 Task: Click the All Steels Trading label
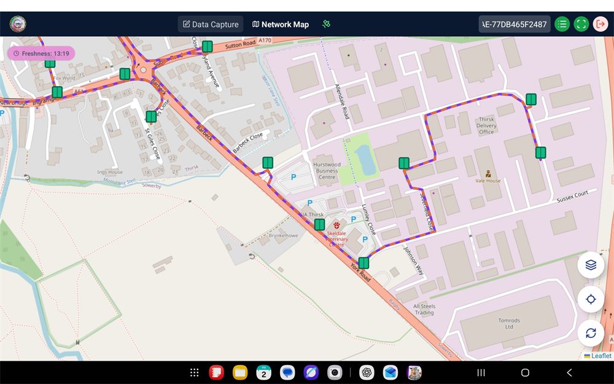(424, 309)
